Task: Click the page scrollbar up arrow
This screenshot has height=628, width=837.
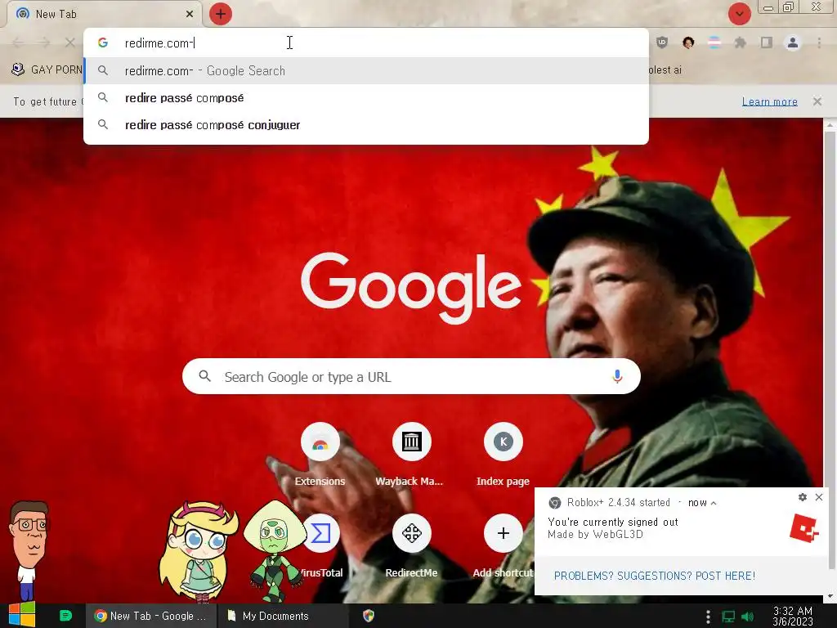Action: (830, 125)
